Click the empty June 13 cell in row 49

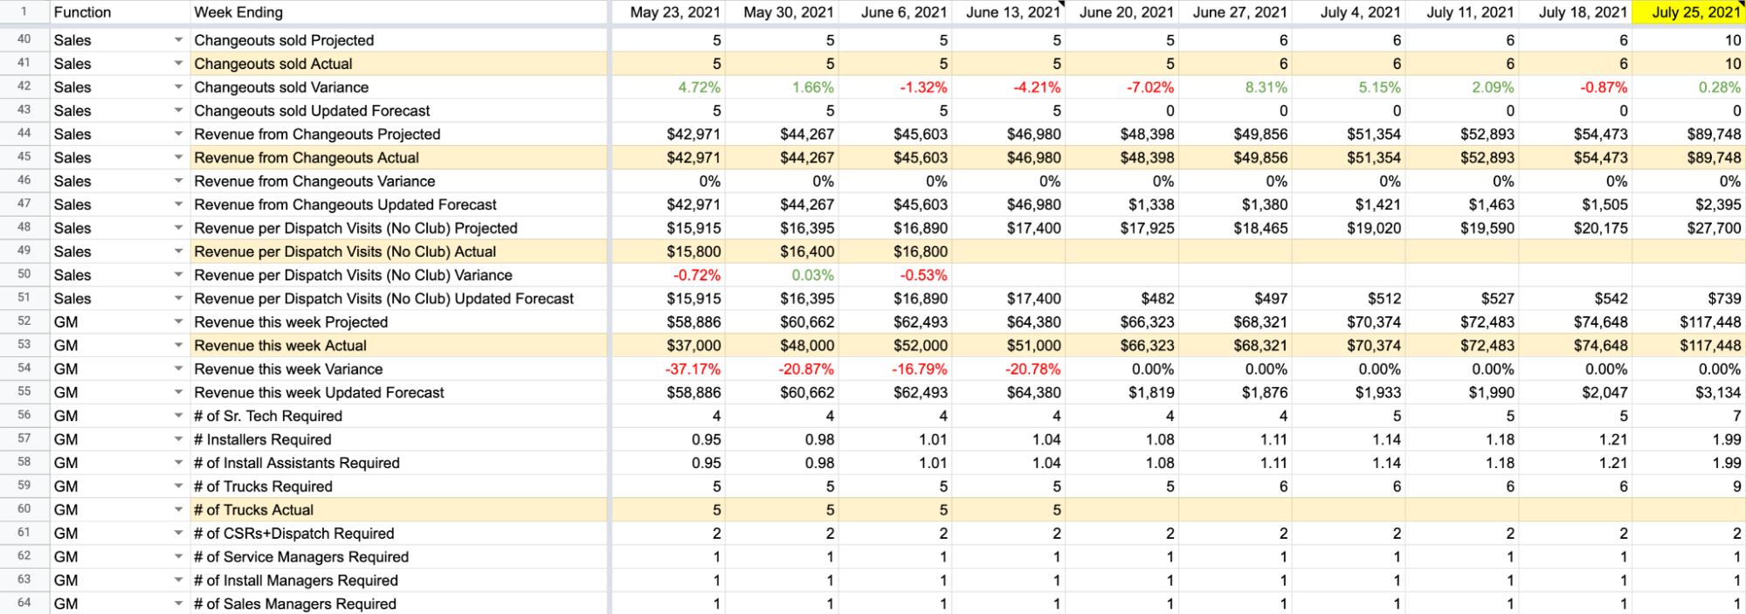1008,252
